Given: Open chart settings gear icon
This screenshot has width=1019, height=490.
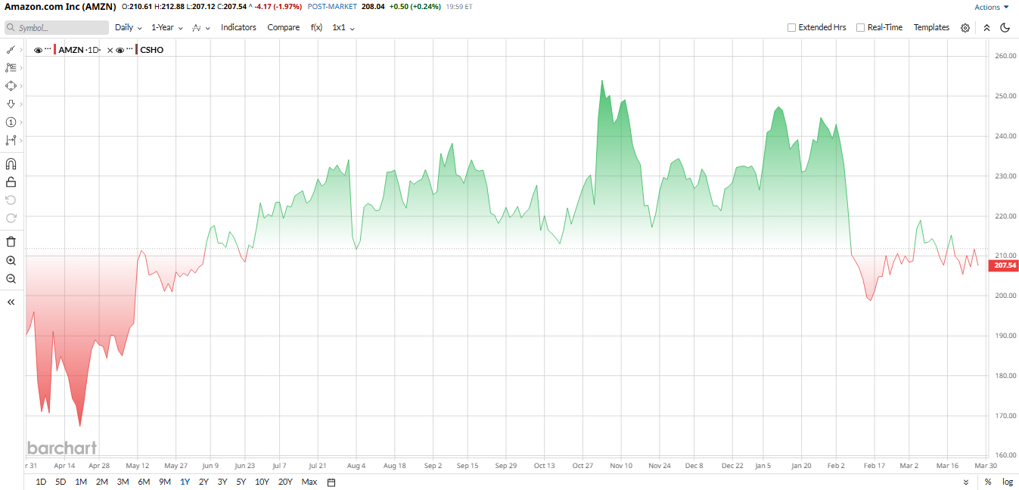Looking at the screenshot, I should click(965, 27).
